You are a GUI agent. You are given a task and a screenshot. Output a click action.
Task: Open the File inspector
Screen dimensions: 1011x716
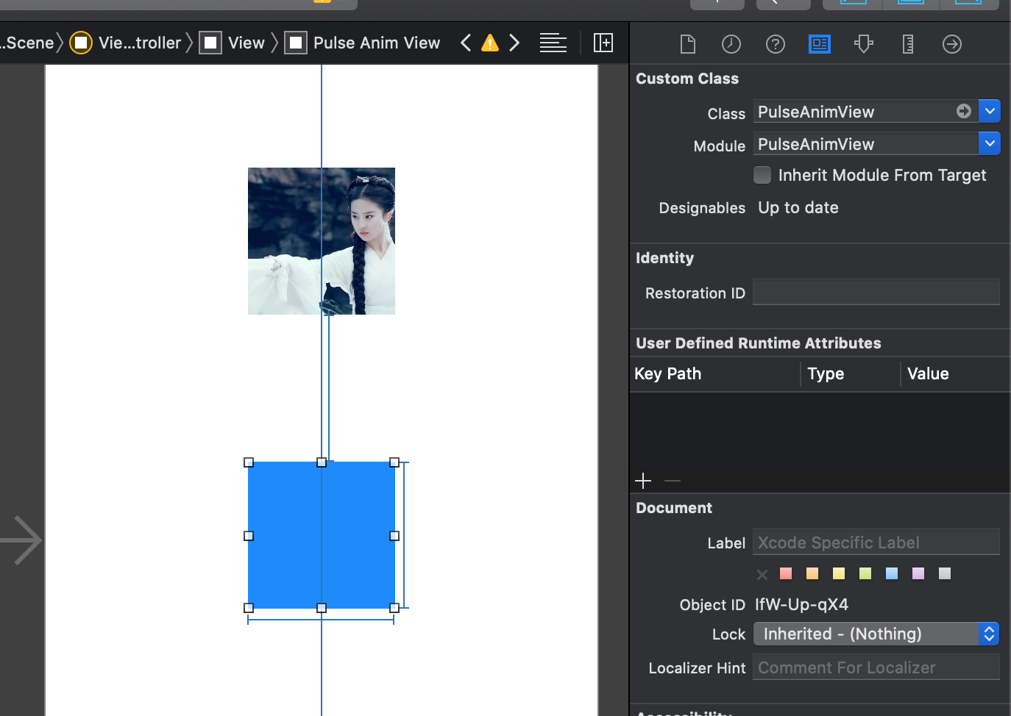pos(687,43)
